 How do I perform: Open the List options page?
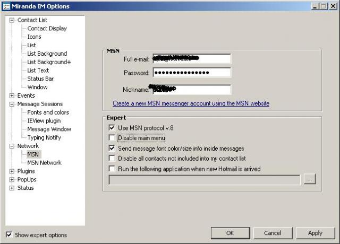pos(31,45)
